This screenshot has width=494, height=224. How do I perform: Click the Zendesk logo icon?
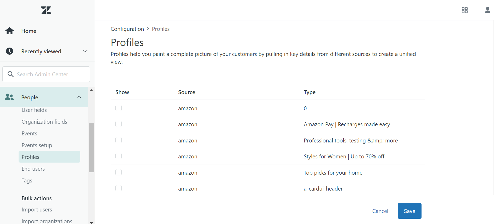pos(46,10)
